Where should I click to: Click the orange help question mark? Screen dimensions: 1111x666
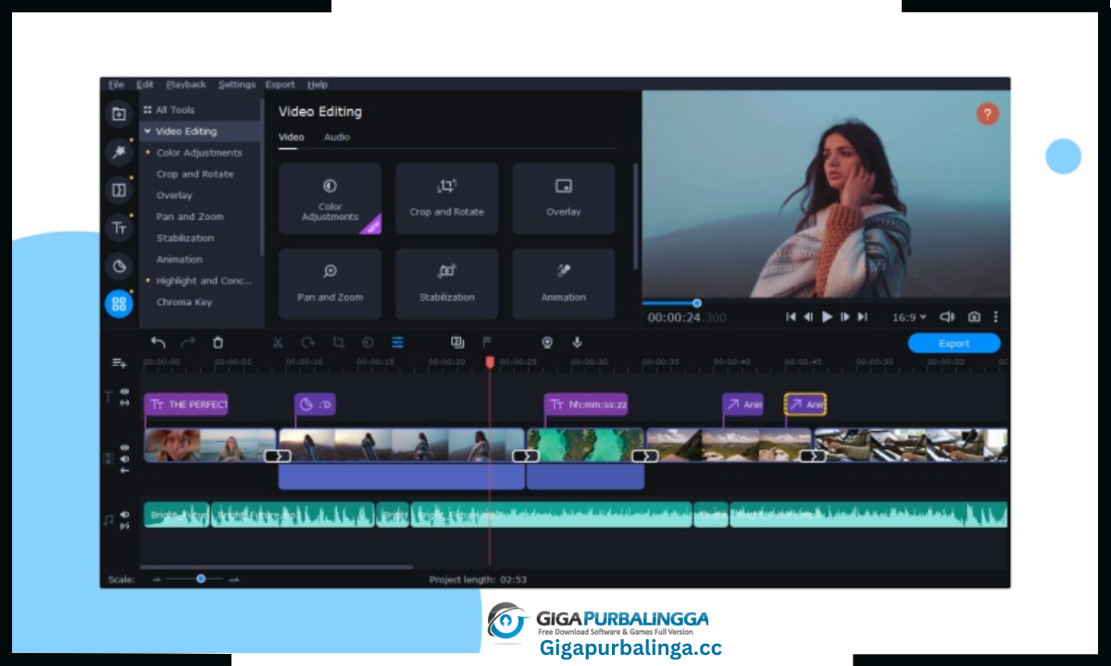tap(988, 114)
